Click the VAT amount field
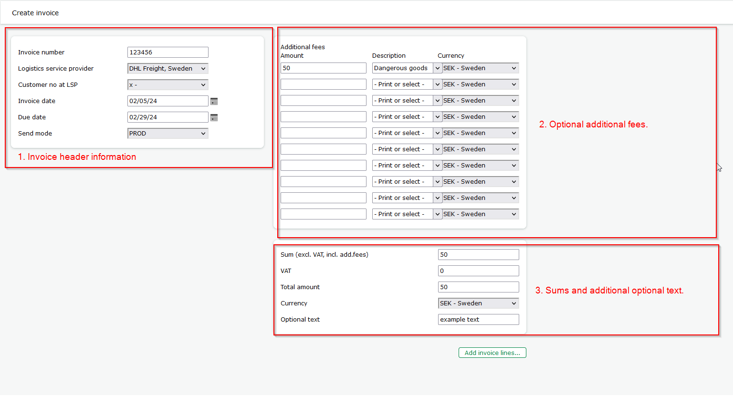733x407 pixels. coord(478,271)
